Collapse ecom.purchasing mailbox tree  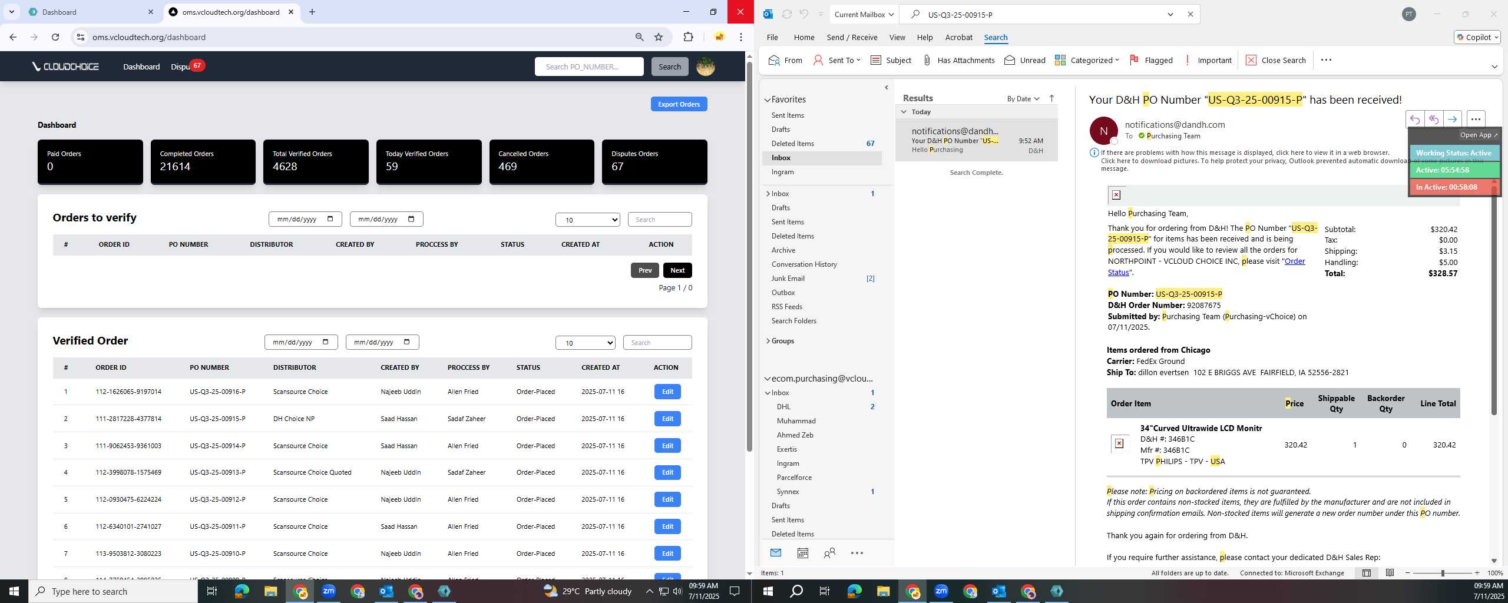coord(768,379)
